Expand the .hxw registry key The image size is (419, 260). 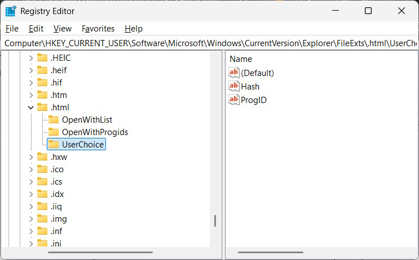click(31, 156)
